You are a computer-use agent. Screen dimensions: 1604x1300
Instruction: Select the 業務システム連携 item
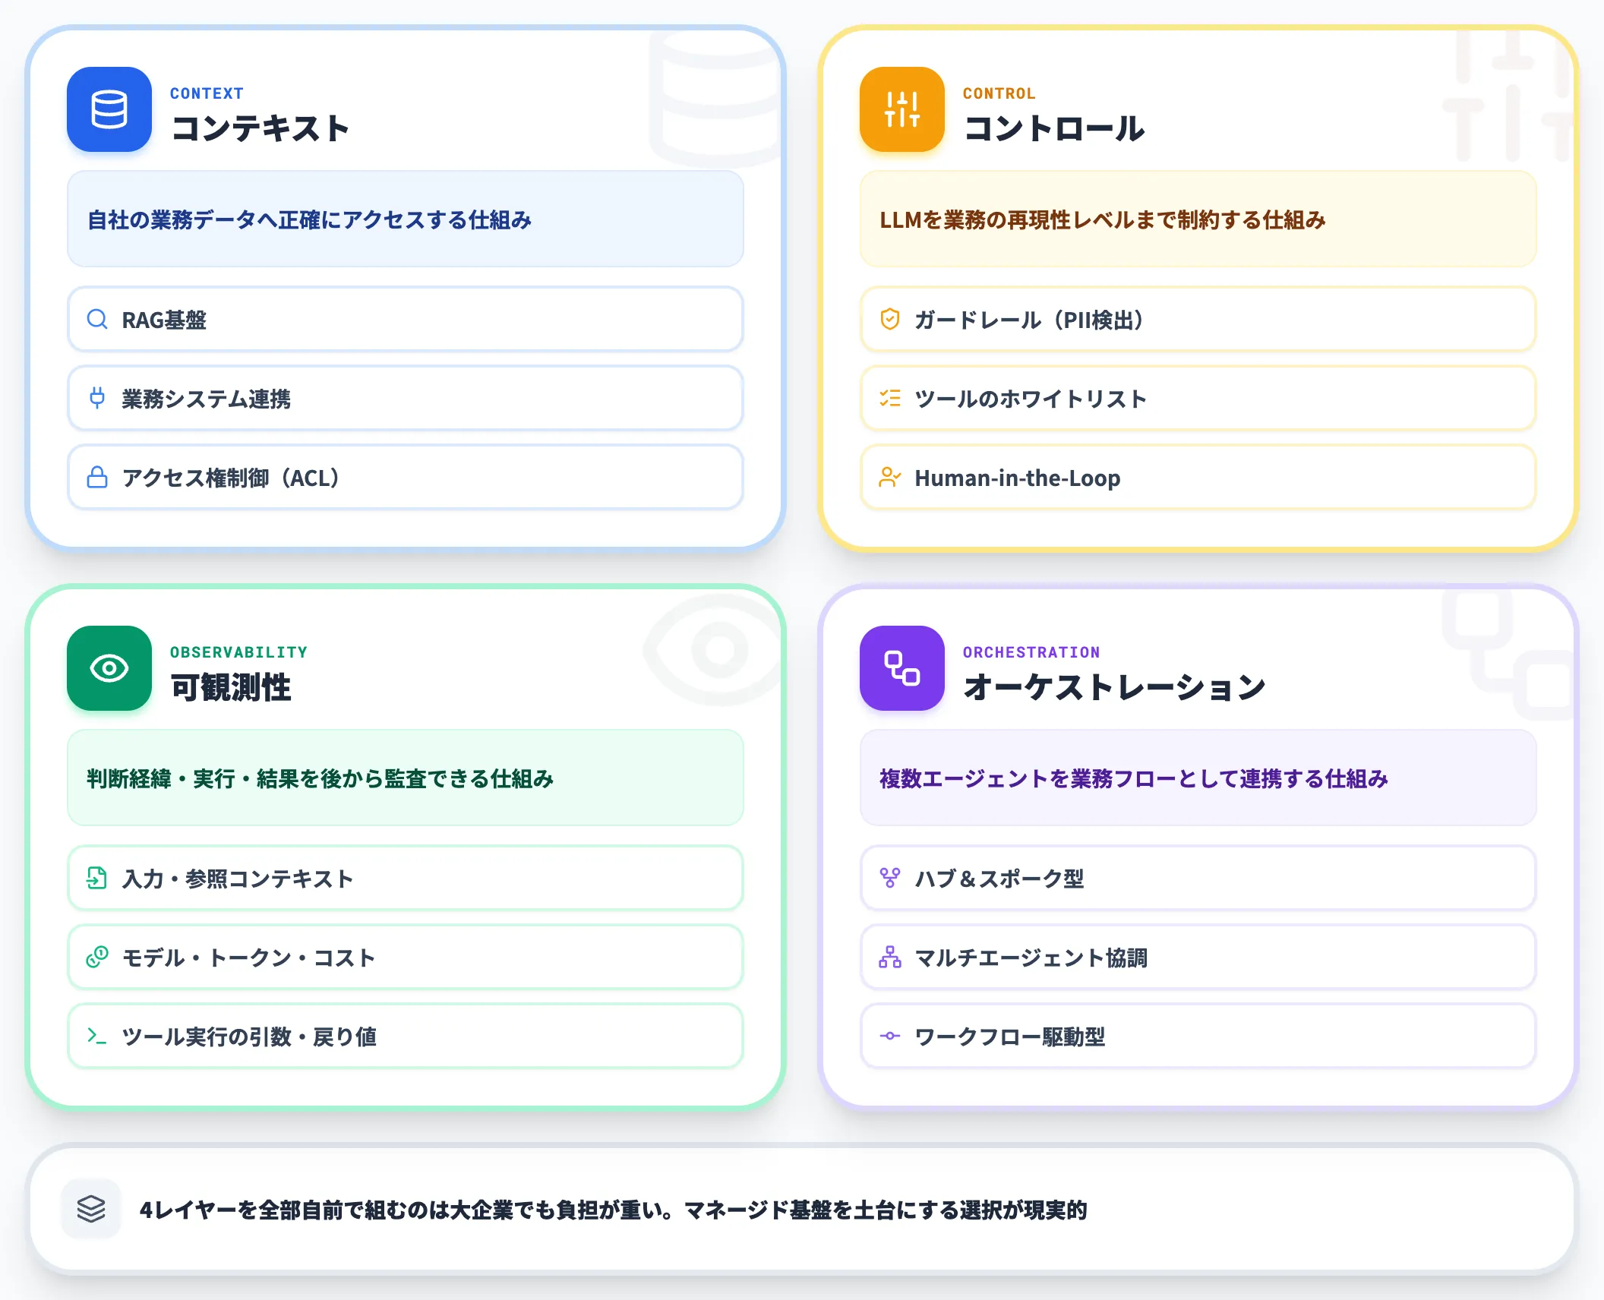point(406,399)
